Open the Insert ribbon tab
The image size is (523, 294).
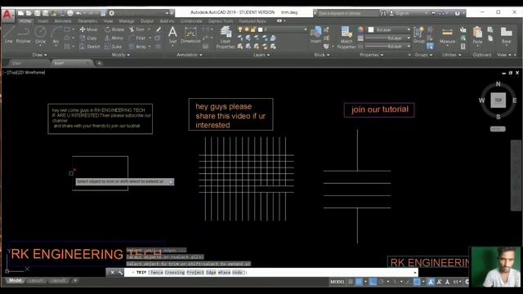pos(43,21)
